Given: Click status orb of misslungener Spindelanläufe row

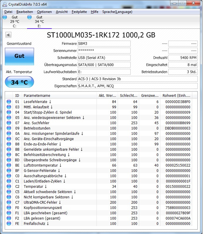Looking at the screenshot, I should pyautogui.click(x=9, y=133).
